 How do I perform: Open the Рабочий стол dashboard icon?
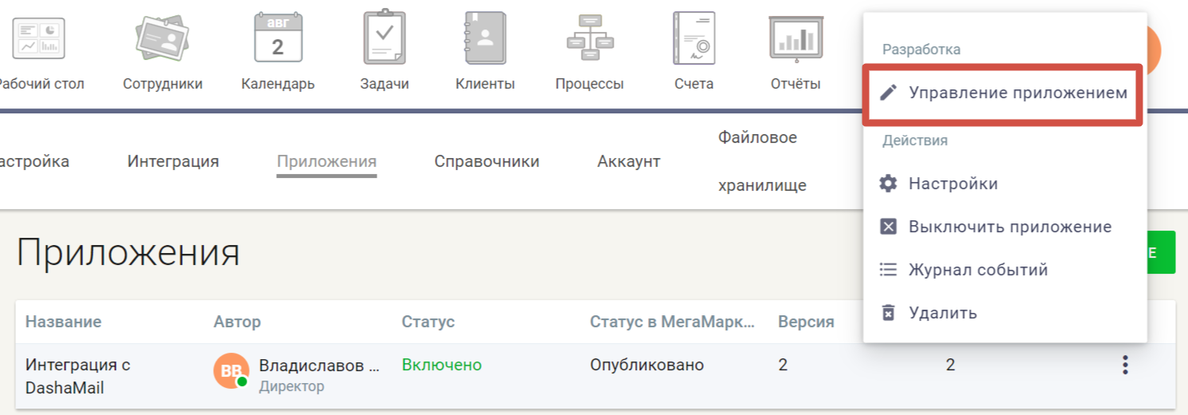[x=38, y=38]
